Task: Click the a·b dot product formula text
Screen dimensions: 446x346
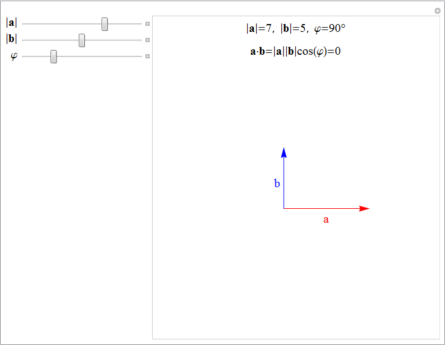Action: [x=295, y=51]
